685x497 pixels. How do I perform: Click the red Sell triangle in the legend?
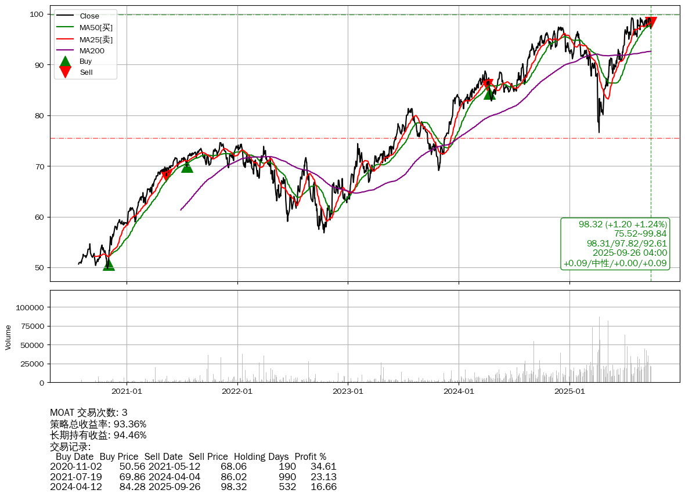pyautogui.click(x=66, y=72)
